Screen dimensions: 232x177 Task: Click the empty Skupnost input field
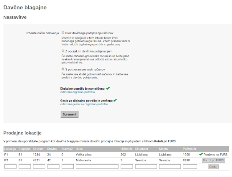point(146,166)
